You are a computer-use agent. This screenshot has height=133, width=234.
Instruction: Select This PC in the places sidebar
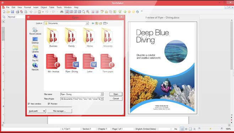(35, 58)
